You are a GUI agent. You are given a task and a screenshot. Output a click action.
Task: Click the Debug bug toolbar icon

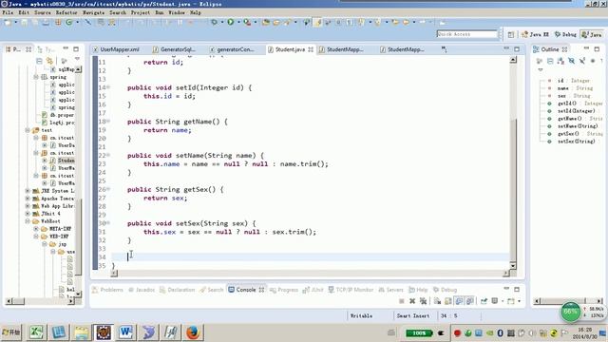point(214,22)
